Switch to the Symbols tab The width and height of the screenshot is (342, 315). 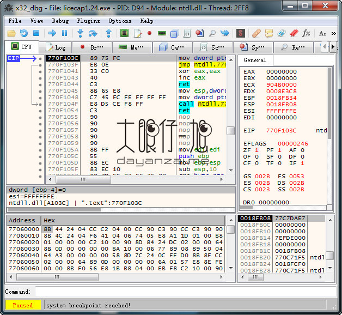click(x=253, y=47)
